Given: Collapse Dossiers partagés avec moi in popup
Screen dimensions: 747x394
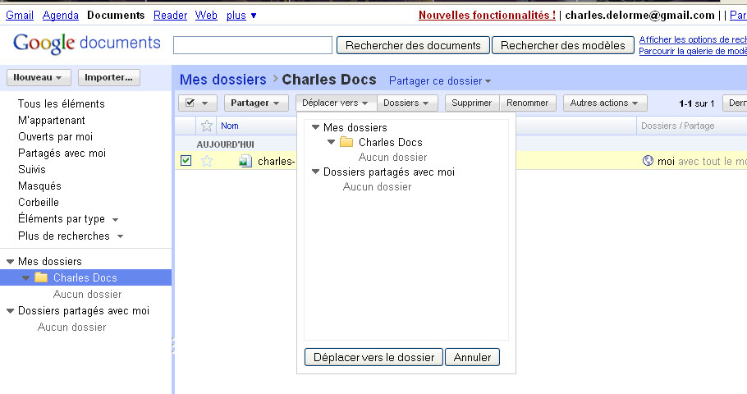Looking at the screenshot, I should point(315,172).
